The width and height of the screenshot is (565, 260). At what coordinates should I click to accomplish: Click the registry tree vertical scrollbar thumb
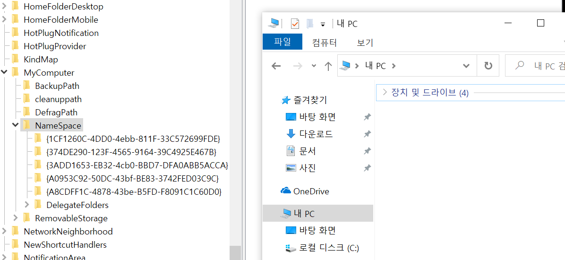[235, 252]
